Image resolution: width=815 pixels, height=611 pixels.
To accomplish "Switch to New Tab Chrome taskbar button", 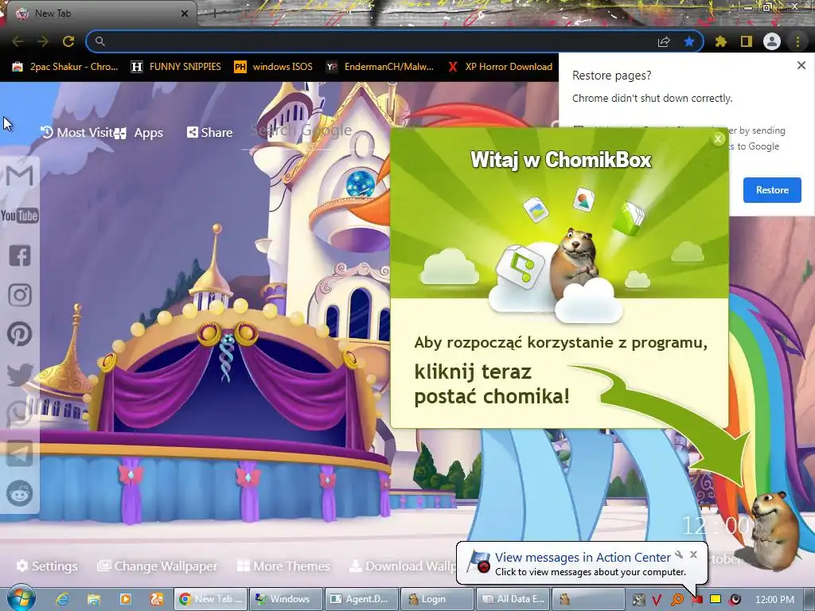I will tap(210, 599).
